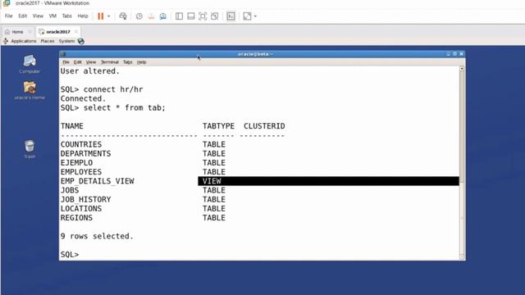Screen dimensions: 525x295
Task: Open the terminal File menu
Action: coord(66,62)
